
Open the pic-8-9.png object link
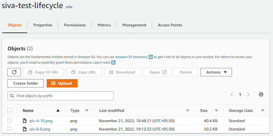click(40, 129)
